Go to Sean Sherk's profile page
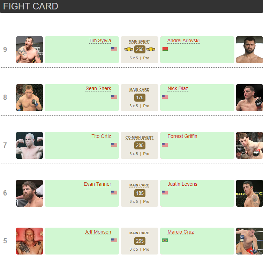This screenshot has height=258, width=263. pyautogui.click(x=98, y=89)
